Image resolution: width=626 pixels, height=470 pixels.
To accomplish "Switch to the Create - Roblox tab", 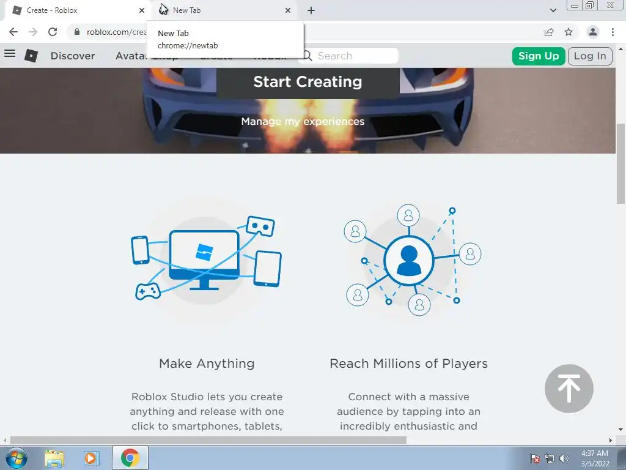I will (75, 10).
